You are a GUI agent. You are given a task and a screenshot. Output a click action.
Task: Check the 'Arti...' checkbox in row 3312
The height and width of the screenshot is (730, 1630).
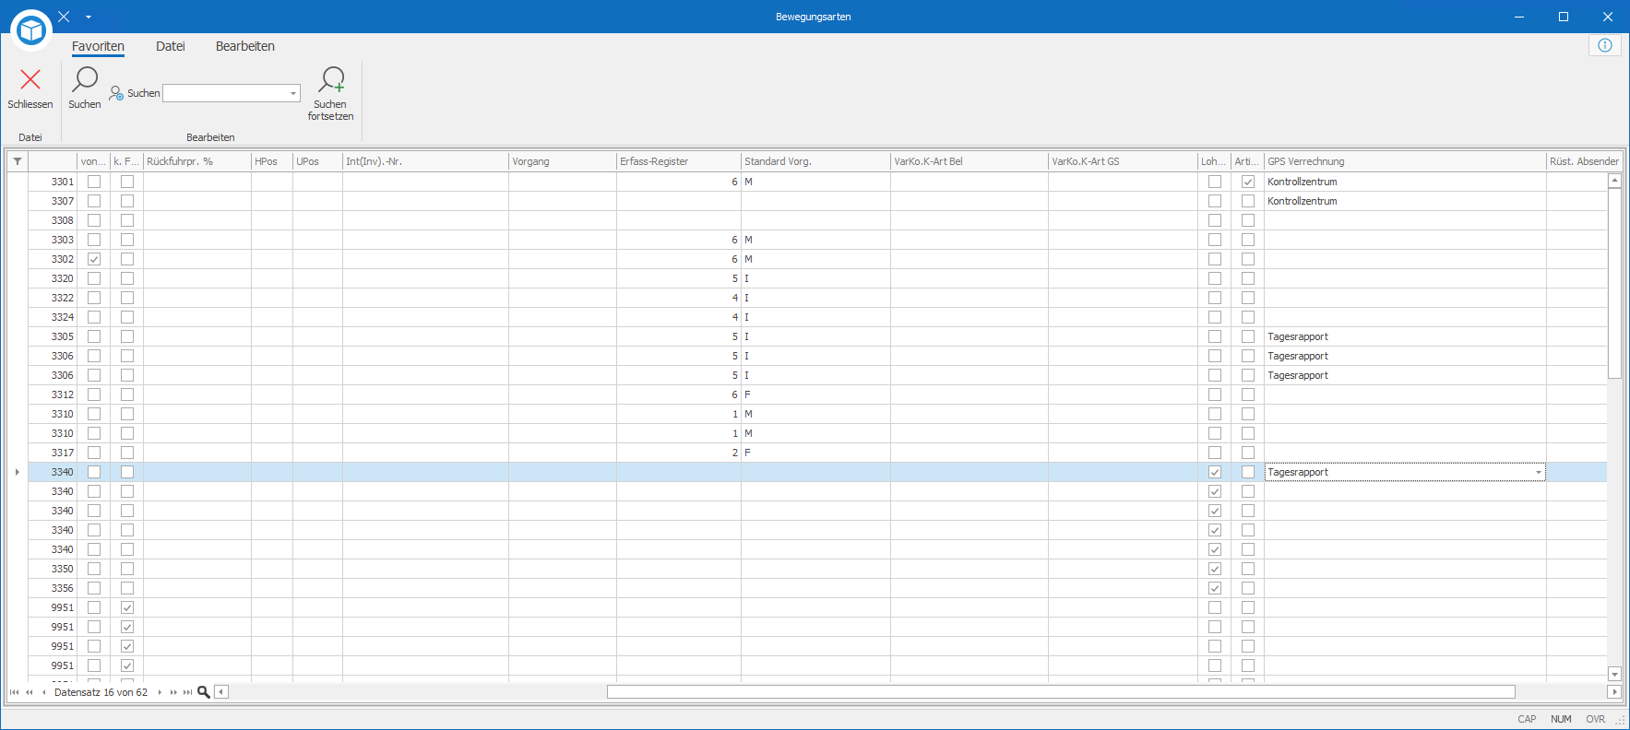[1248, 394]
